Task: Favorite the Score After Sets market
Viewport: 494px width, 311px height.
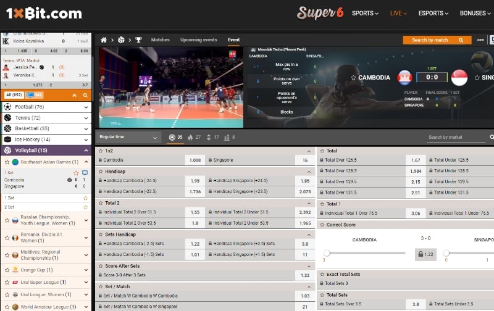Action: (x=101, y=266)
